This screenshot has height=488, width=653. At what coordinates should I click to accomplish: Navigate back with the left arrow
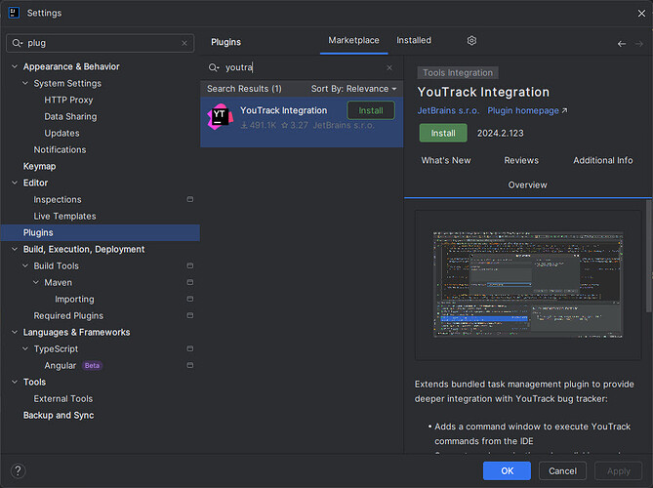pos(622,44)
